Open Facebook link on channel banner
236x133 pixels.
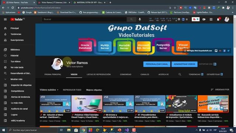click(x=224, y=51)
